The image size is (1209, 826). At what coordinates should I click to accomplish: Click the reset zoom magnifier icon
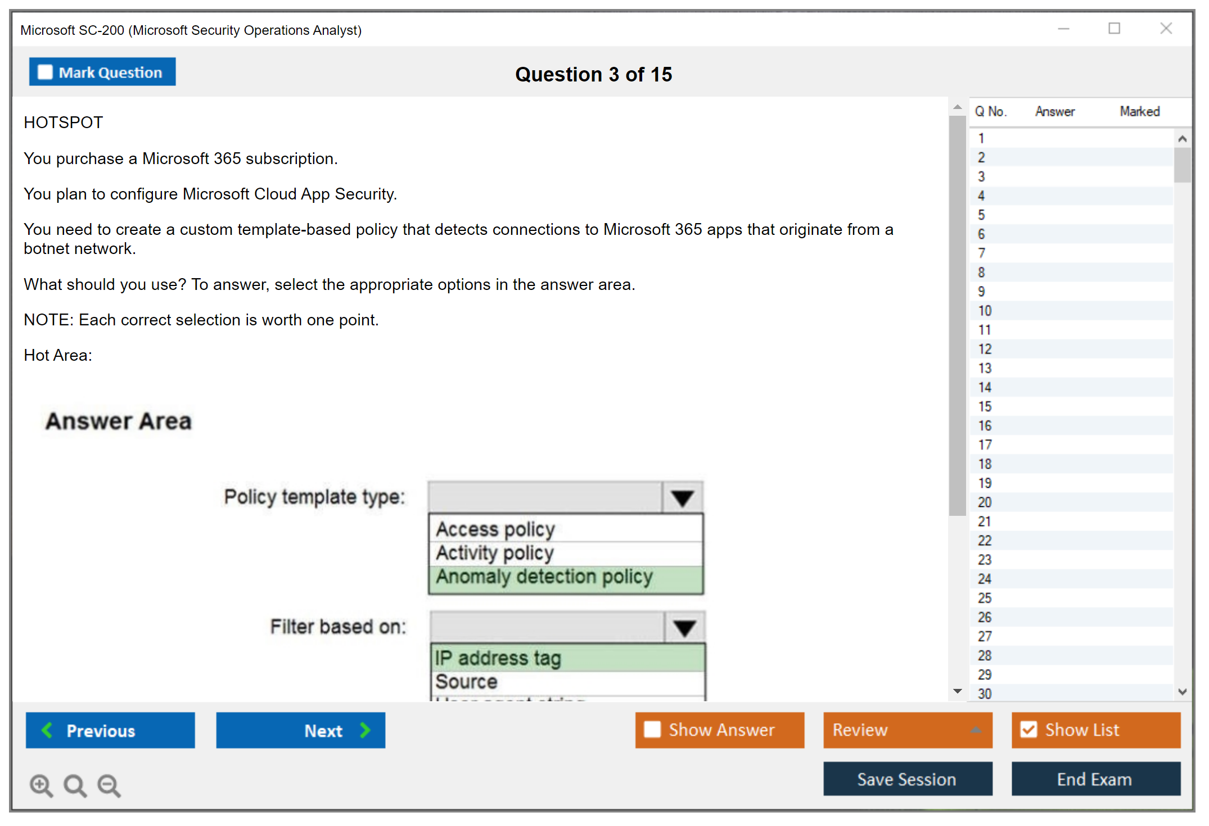point(75,785)
